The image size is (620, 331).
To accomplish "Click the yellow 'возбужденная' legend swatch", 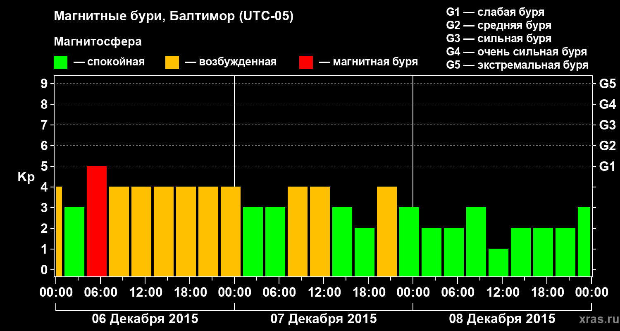I will [x=172, y=62].
